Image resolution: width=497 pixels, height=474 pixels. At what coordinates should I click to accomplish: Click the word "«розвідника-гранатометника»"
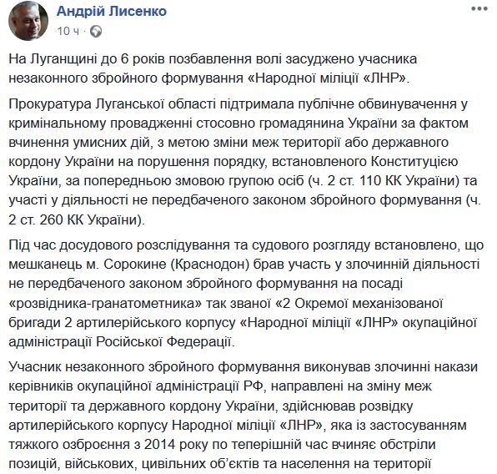point(106,303)
